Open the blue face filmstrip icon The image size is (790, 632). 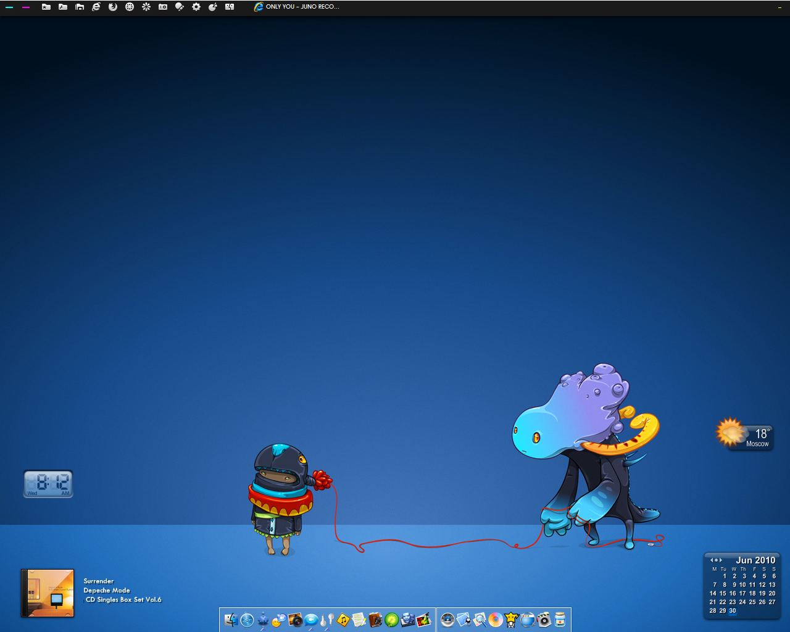tap(407, 620)
